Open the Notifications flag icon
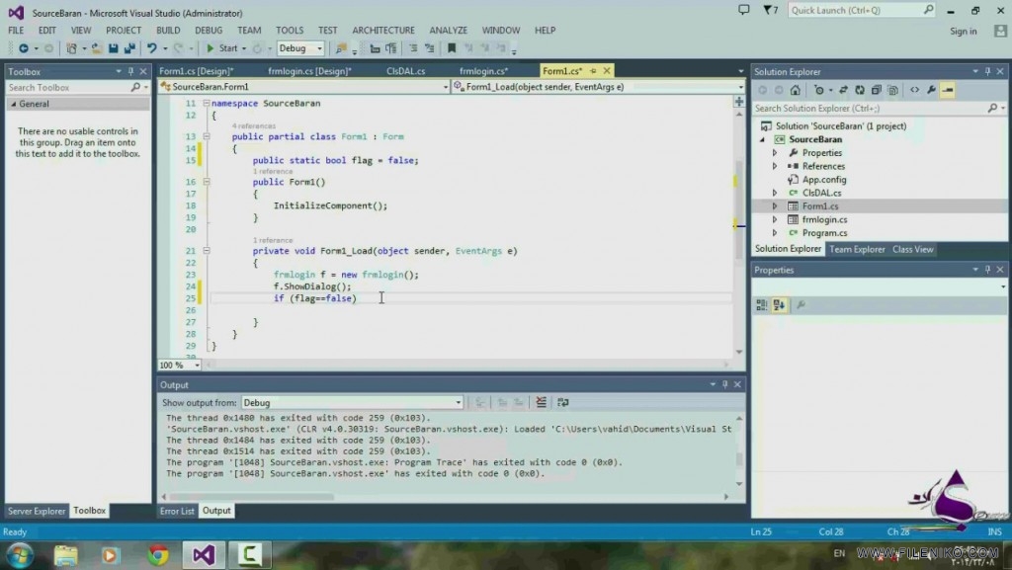Image resolution: width=1012 pixels, height=570 pixels. coord(771,10)
